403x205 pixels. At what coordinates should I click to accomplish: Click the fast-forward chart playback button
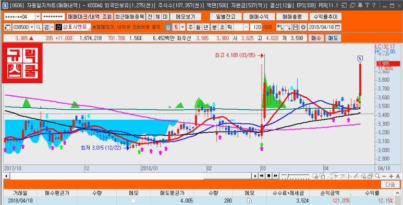tap(275, 176)
